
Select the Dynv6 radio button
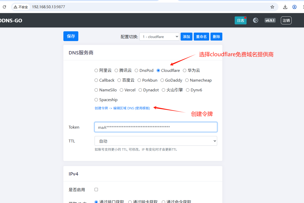(188, 90)
